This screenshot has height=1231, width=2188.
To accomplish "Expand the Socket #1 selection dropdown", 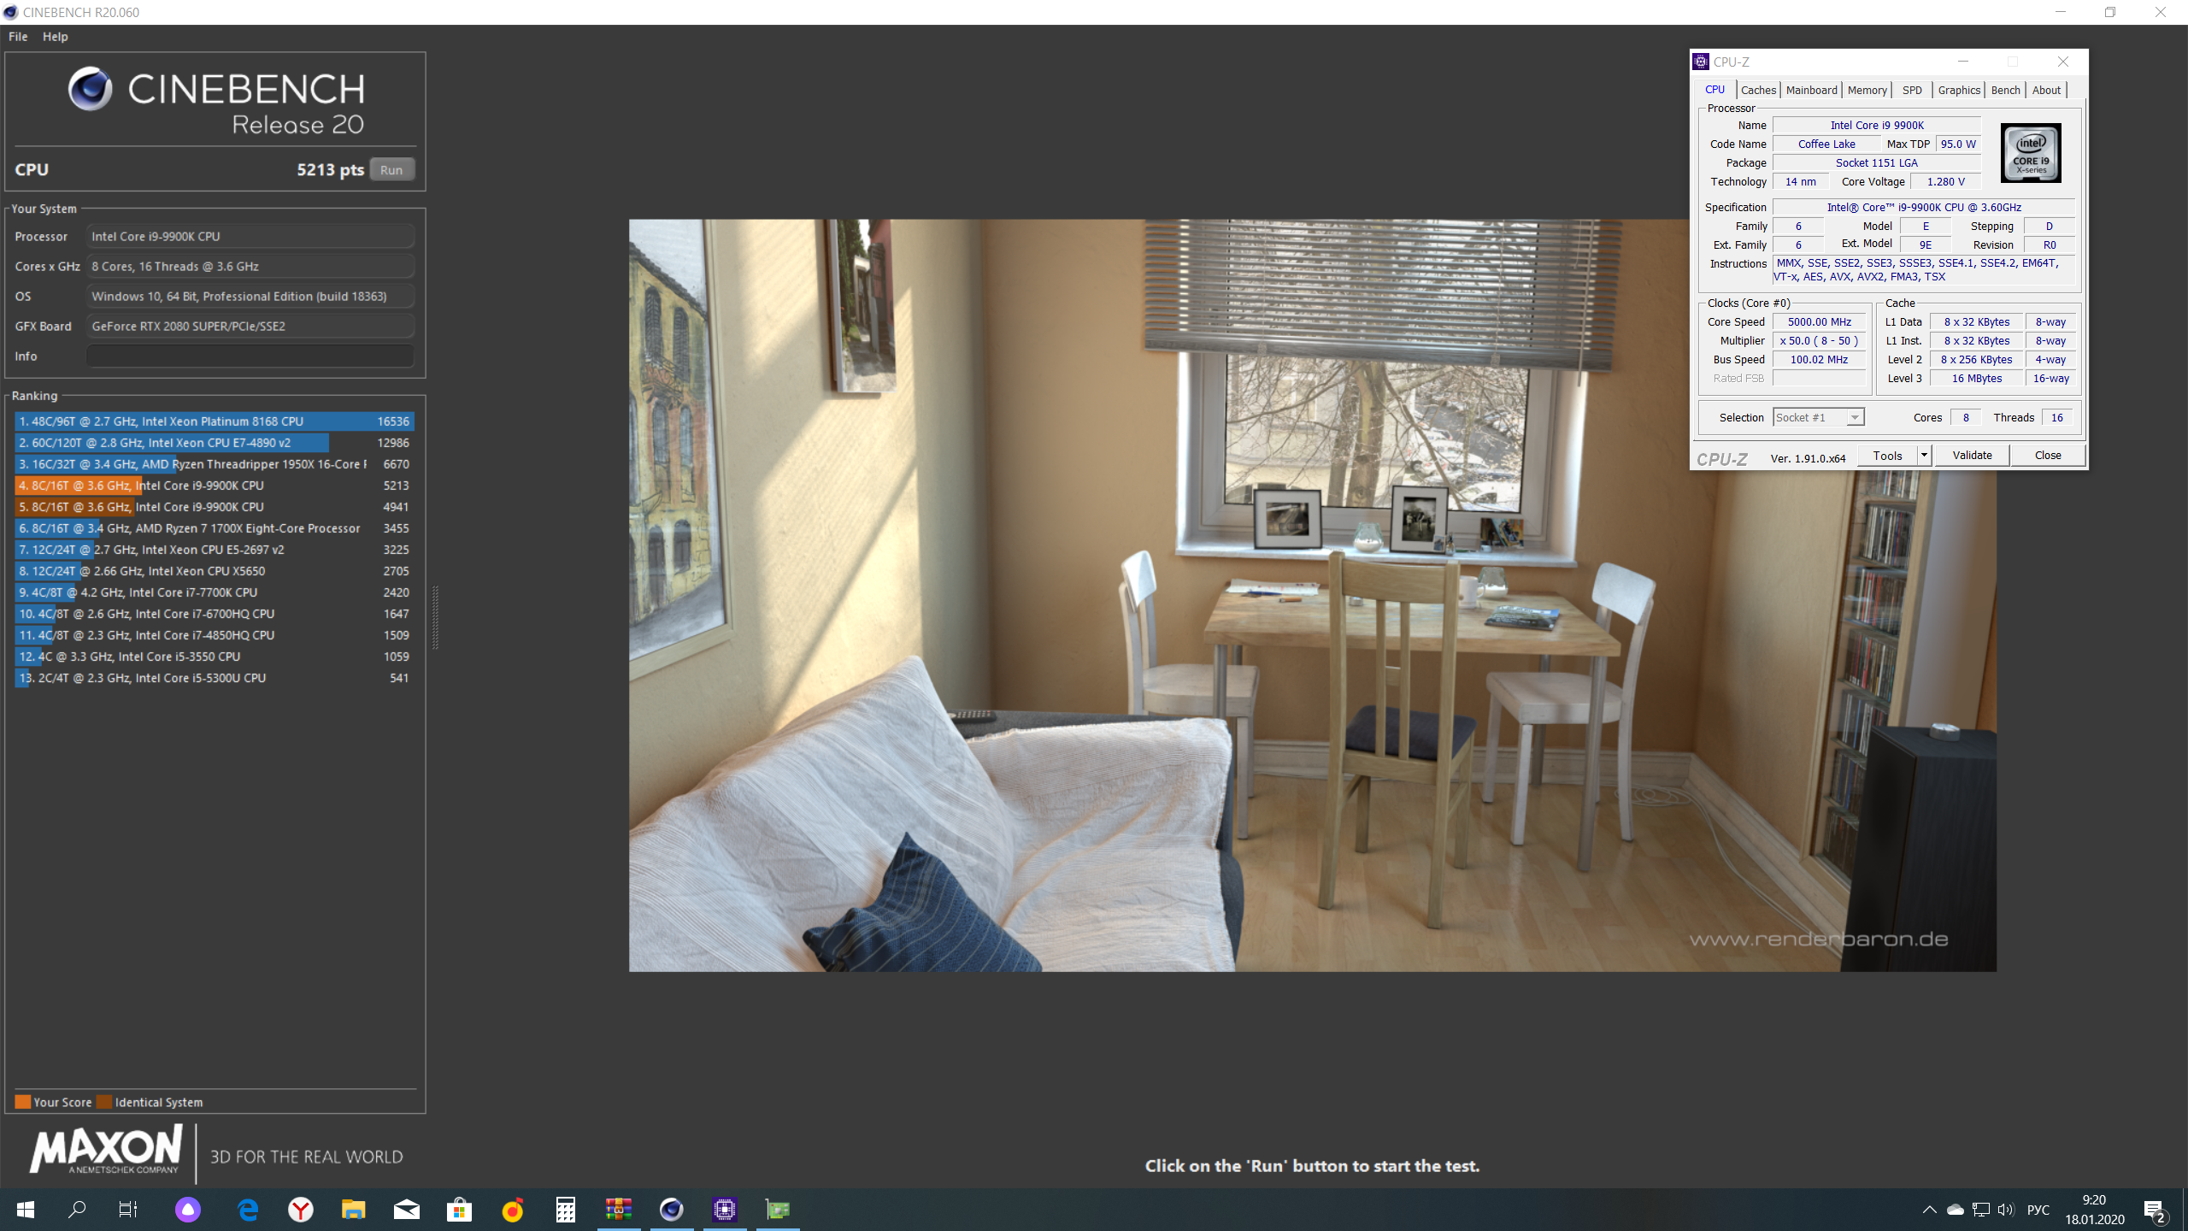I will click(1854, 417).
